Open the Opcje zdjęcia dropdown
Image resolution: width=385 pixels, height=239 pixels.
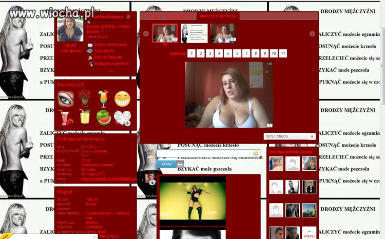click(290, 136)
